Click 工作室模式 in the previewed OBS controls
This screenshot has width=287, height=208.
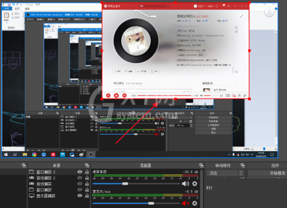coord(214,125)
